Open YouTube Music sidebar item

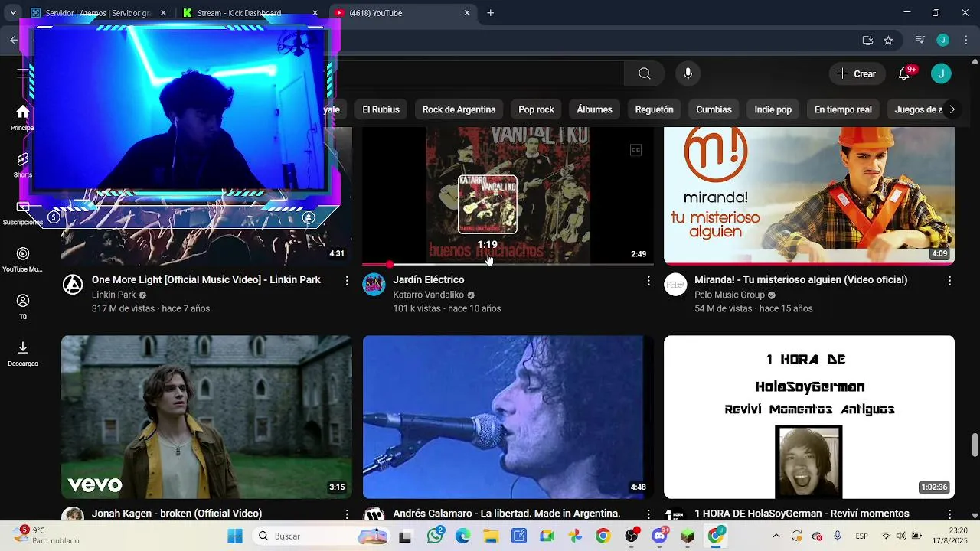click(22, 259)
